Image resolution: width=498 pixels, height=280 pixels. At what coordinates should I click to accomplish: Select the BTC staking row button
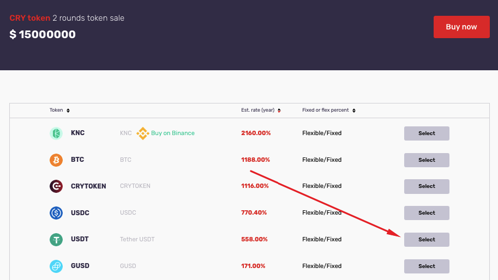pos(427,160)
